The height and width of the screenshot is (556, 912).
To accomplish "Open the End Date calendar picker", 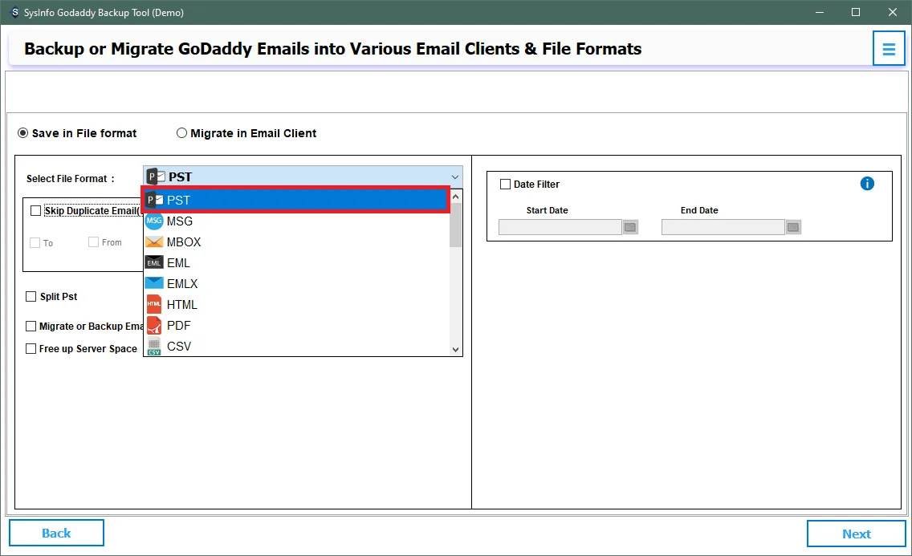I will (793, 227).
